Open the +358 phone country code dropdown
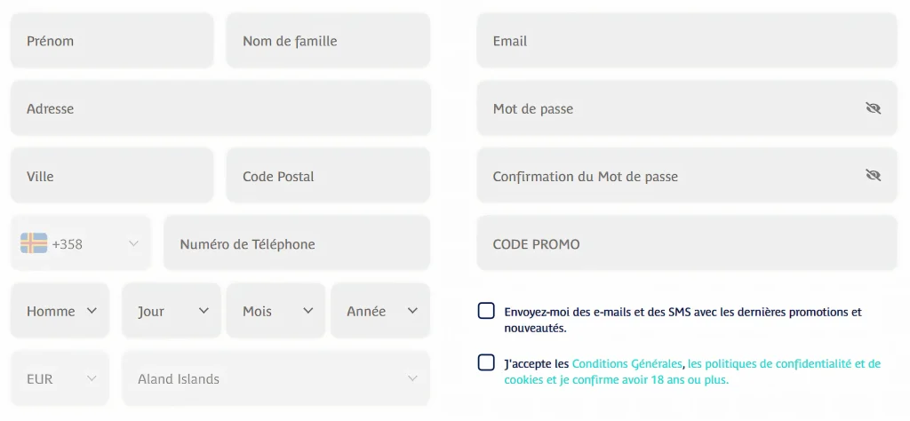Image resolution: width=910 pixels, height=421 pixels. point(81,243)
